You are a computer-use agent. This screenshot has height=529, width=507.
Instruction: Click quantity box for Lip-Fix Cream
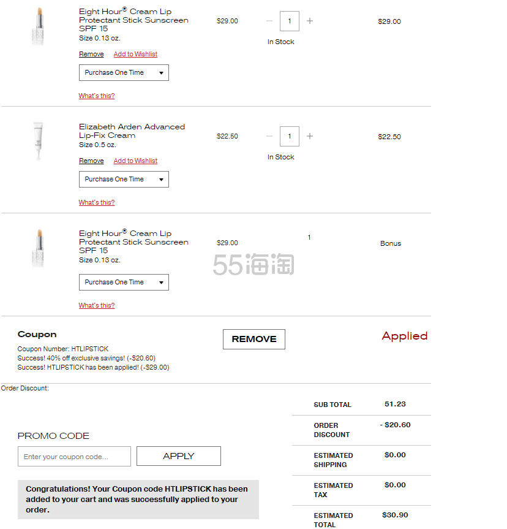(290, 136)
